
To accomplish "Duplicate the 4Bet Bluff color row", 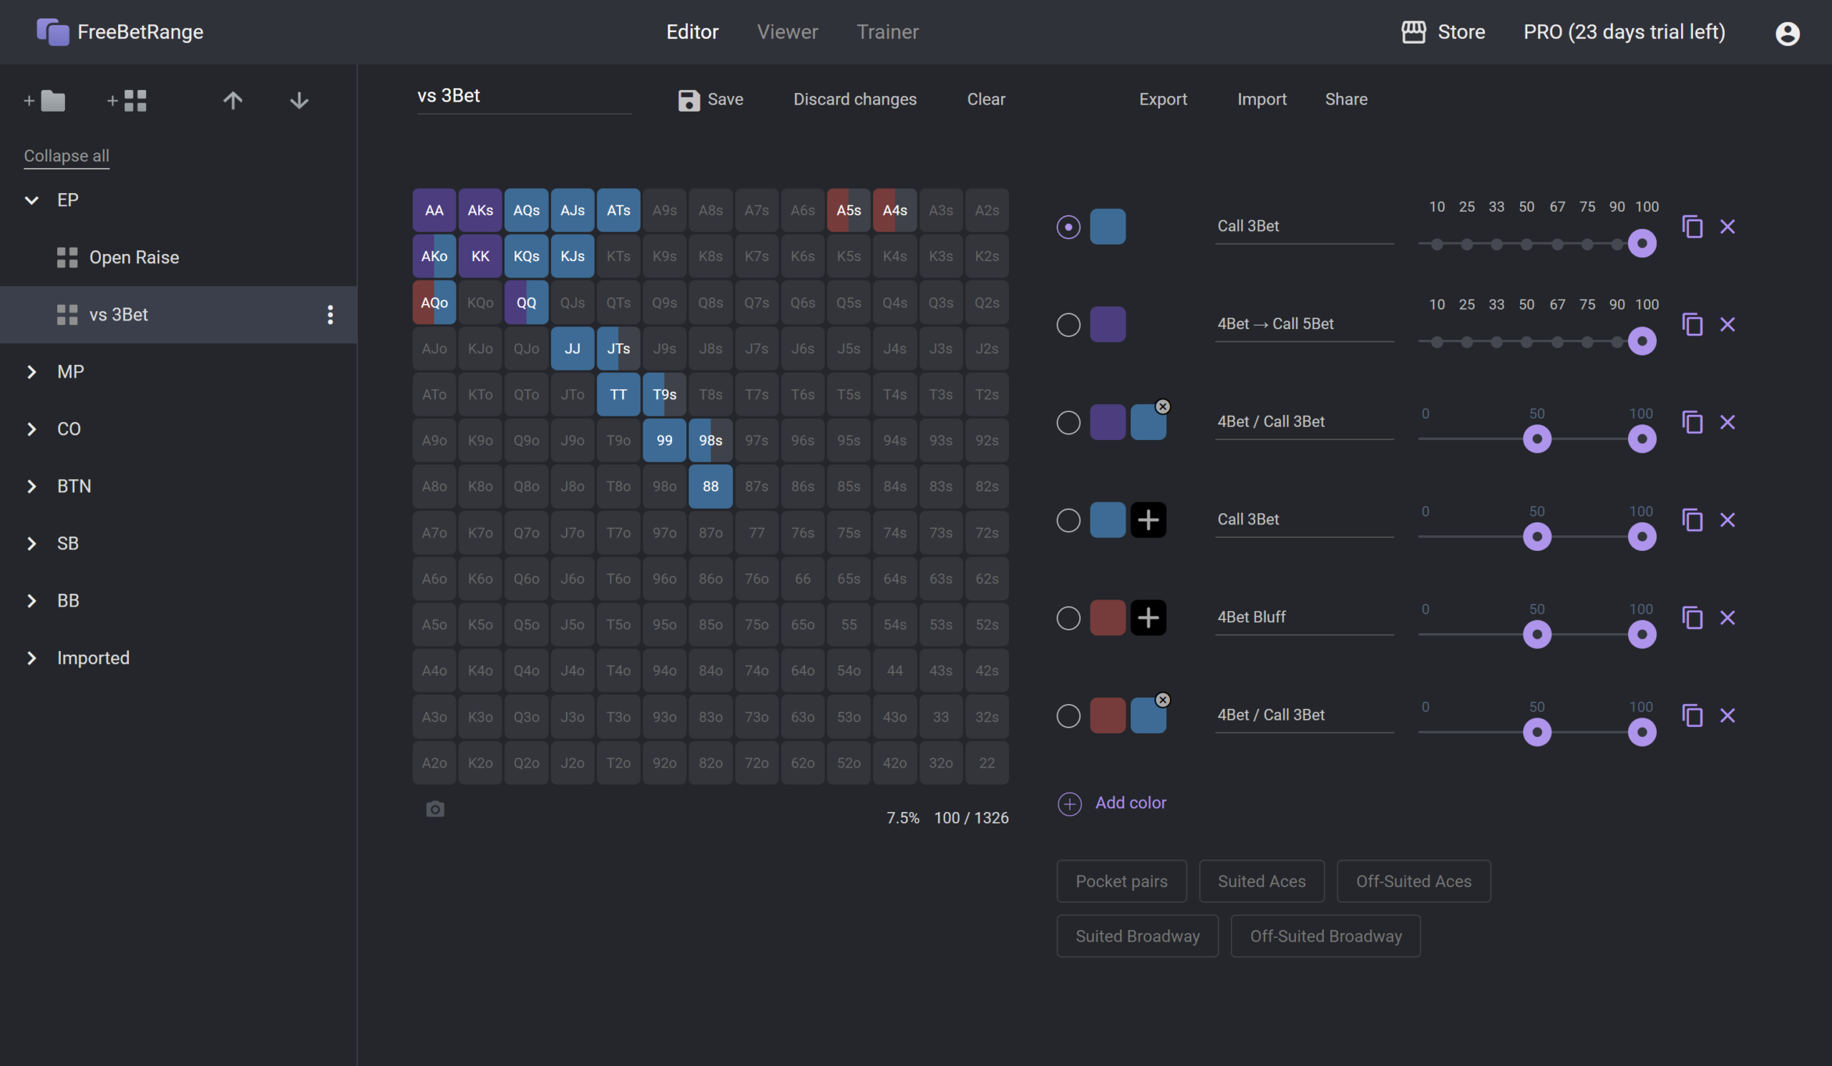I will [x=1692, y=617].
